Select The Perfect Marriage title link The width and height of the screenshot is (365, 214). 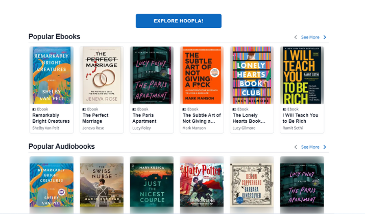95,118
